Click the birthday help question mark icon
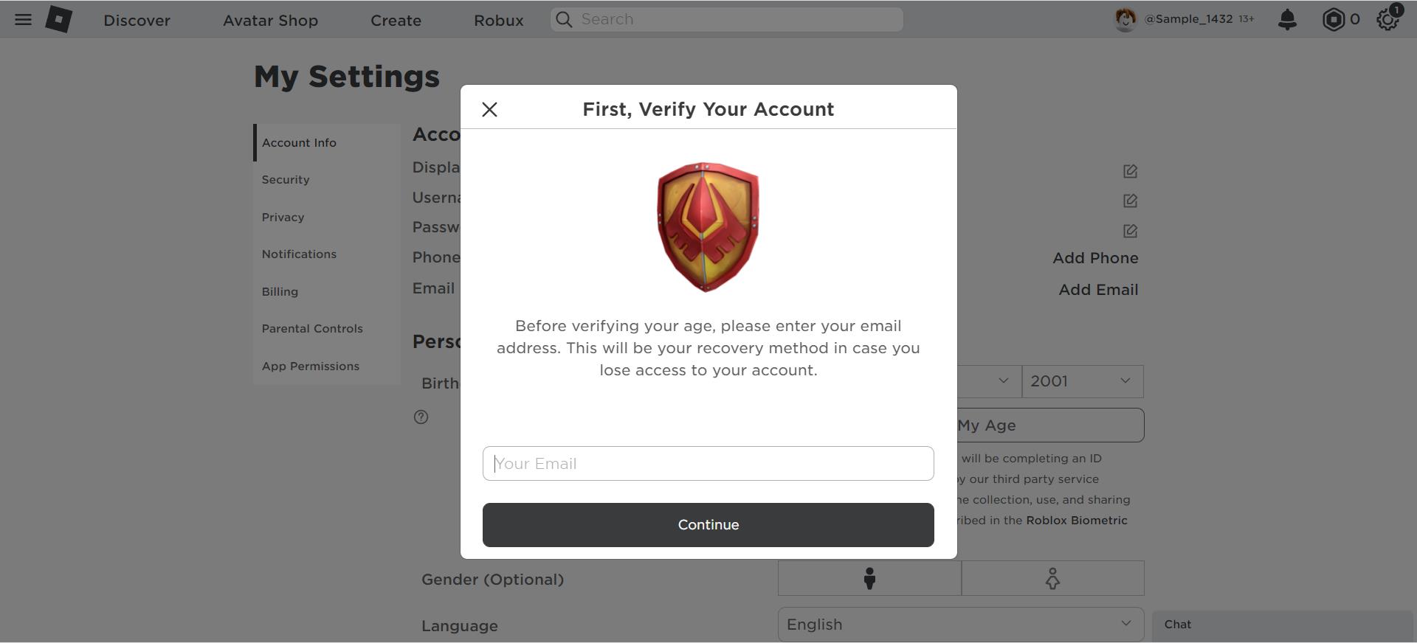Screen dimensions: 1417x643 tap(421, 417)
